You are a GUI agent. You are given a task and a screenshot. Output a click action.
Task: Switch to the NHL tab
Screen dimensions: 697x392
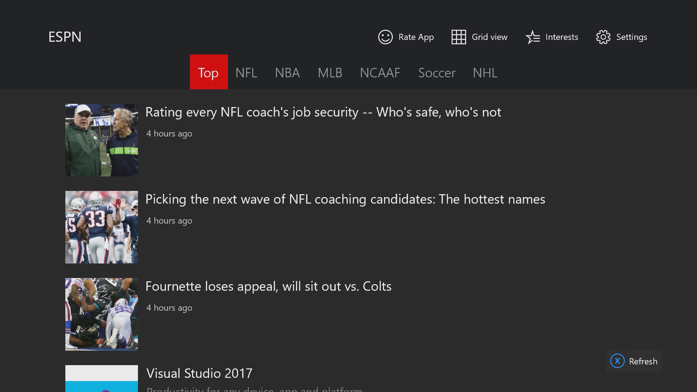(x=485, y=73)
